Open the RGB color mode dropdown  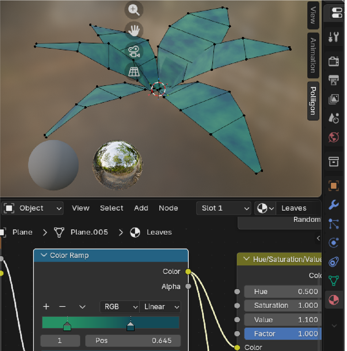[x=120, y=307]
